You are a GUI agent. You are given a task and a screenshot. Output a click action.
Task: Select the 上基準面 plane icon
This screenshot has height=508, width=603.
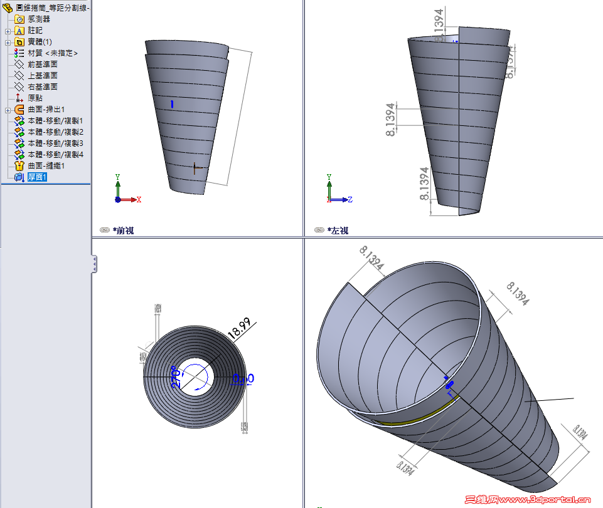[19, 76]
